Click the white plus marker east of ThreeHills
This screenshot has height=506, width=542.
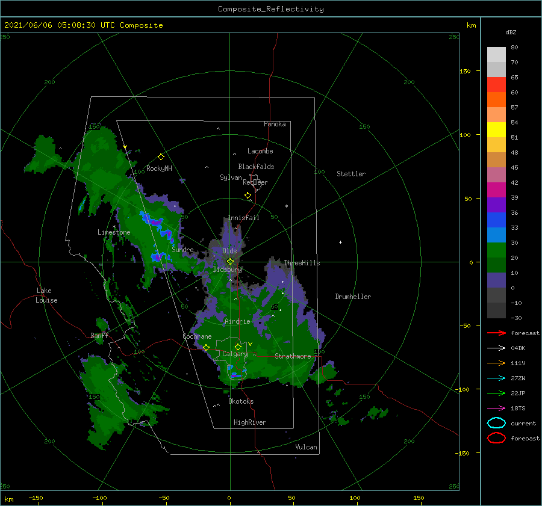coord(340,242)
